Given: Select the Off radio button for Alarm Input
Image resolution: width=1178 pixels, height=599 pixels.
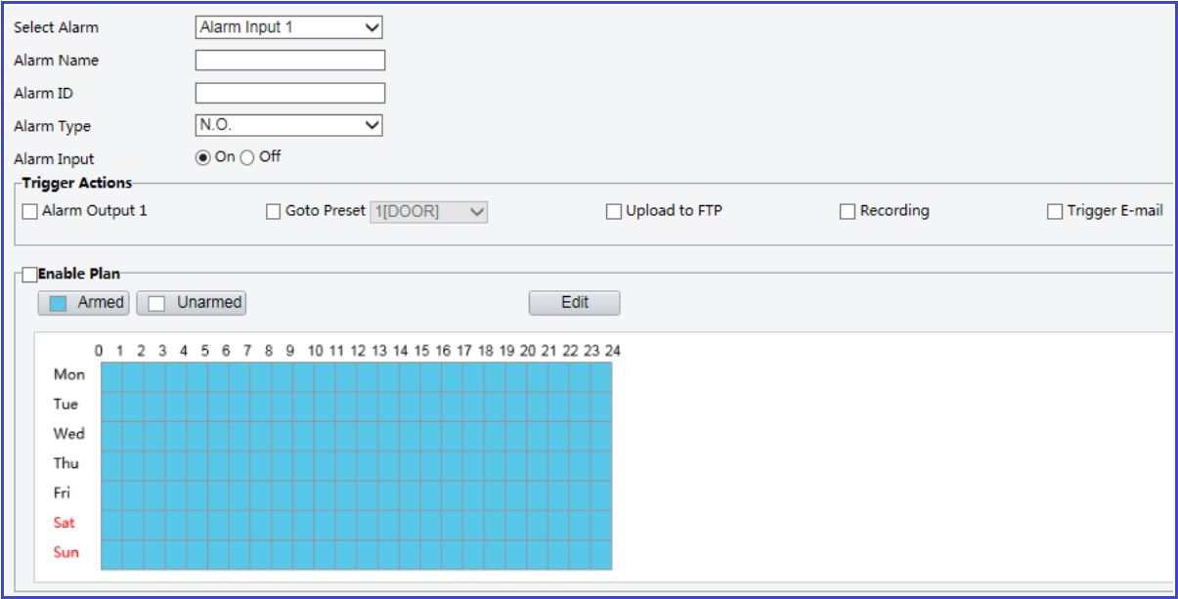Looking at the screenshot, I should pyautogui.click(x=247, y=157).
